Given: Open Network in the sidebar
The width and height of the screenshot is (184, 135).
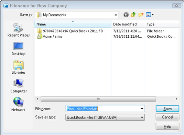Looking at the screenshot, I should tap(19, 104).
